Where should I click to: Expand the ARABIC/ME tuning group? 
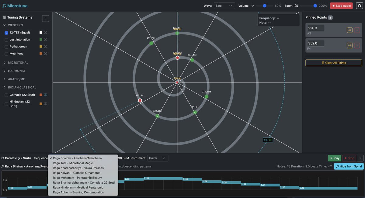tap(14, 79)
